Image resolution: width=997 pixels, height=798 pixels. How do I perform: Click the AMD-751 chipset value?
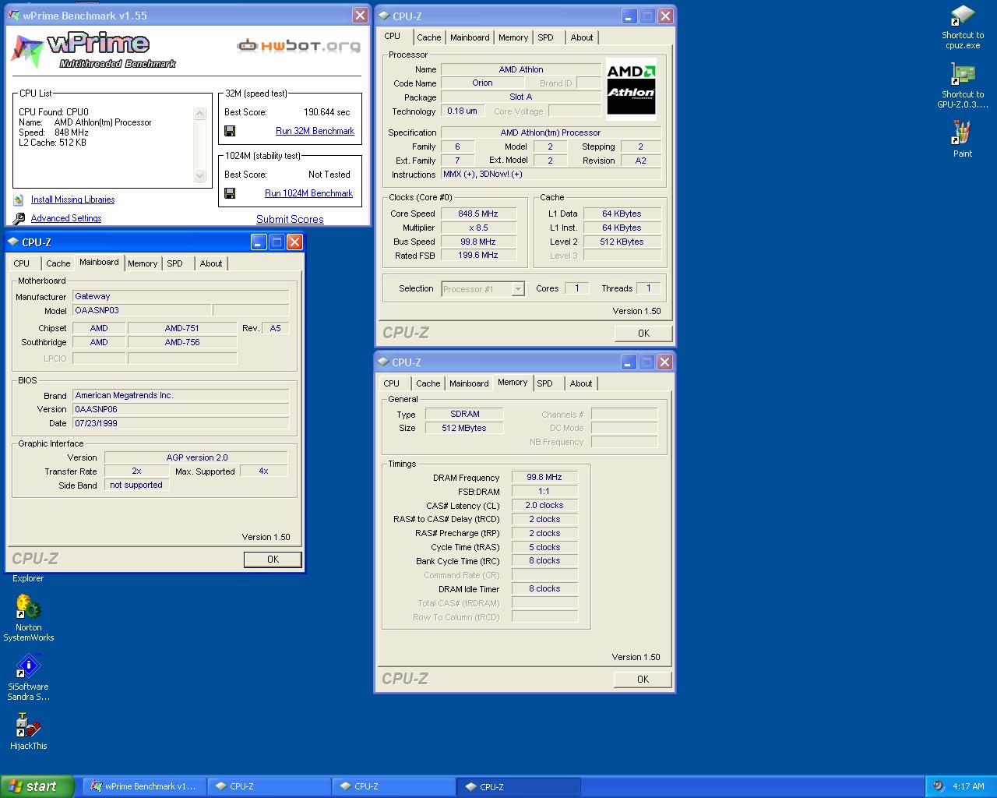(182, 328)
